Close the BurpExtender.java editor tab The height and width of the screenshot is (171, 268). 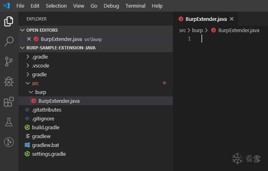pos(231,19)
